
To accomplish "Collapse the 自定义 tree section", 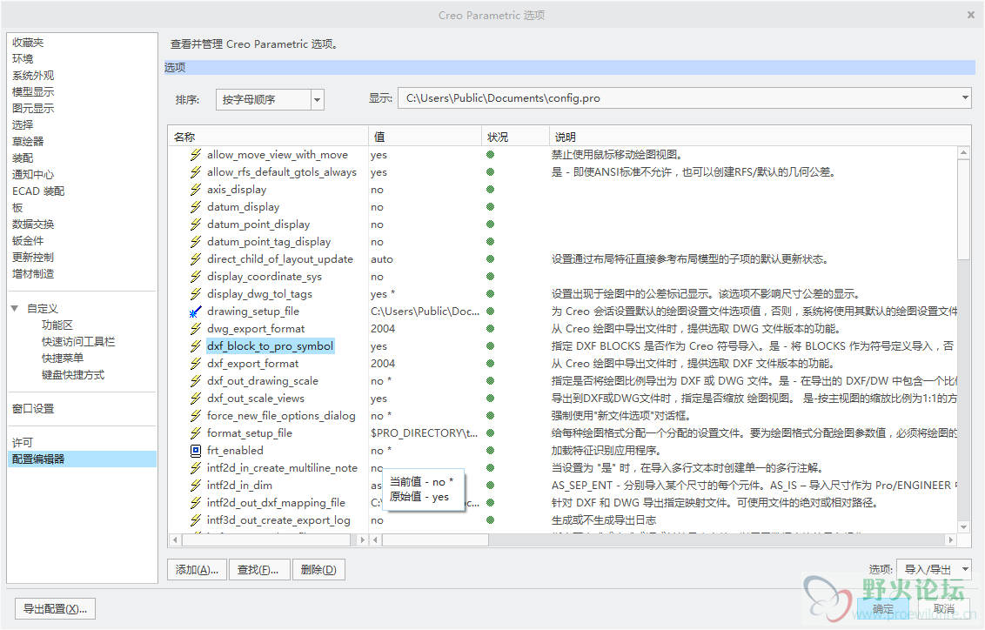I will (15, 308).
